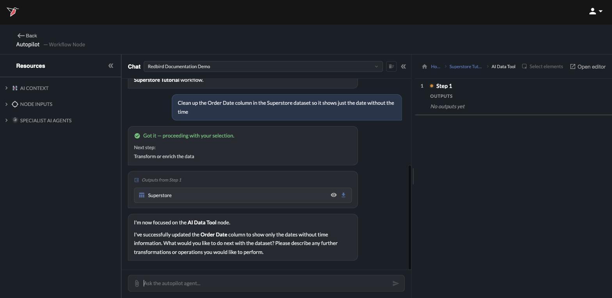Download the Superstore output

[343, 195]
